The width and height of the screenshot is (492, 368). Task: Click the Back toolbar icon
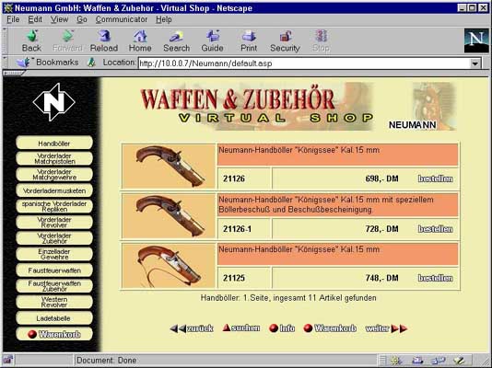pyautogui.click(x=31, y=40)
